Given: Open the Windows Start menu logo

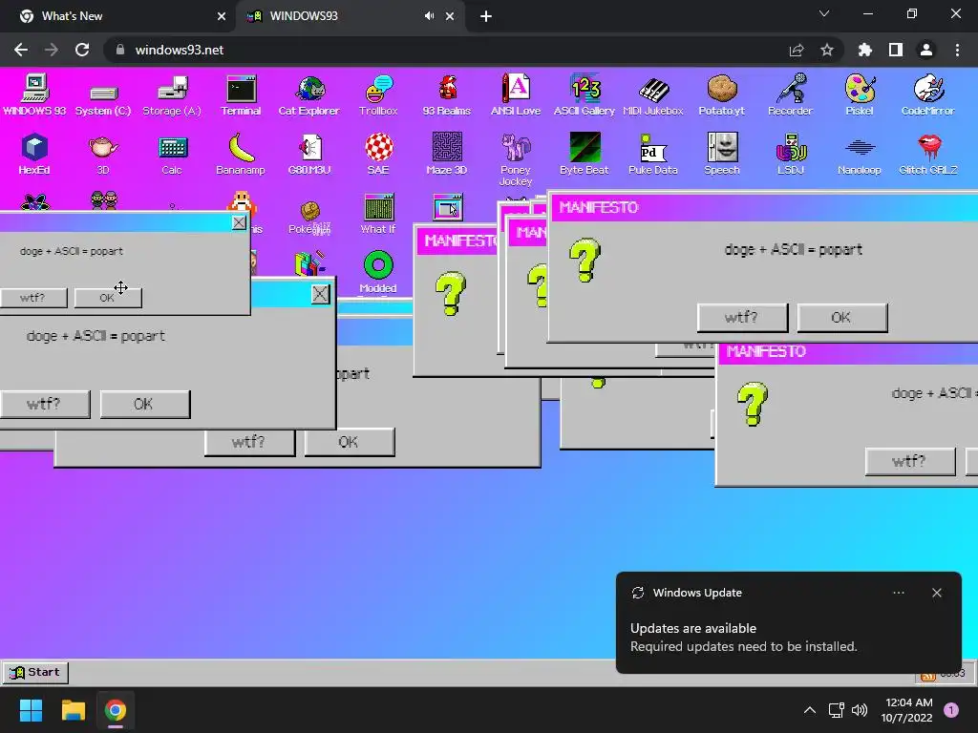Looking at the screenshot, I should click(31, 710).
